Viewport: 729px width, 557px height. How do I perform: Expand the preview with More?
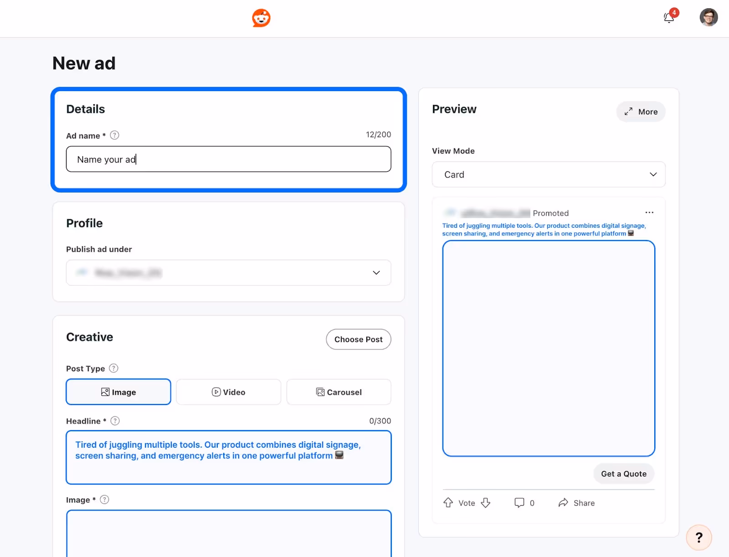[x=641, y=112]
